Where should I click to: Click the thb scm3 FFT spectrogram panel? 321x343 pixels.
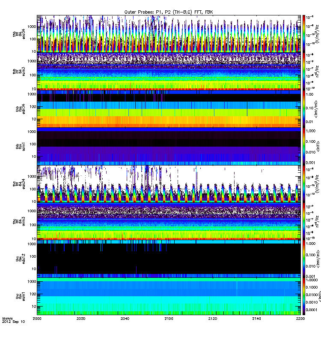click(169, 71)
